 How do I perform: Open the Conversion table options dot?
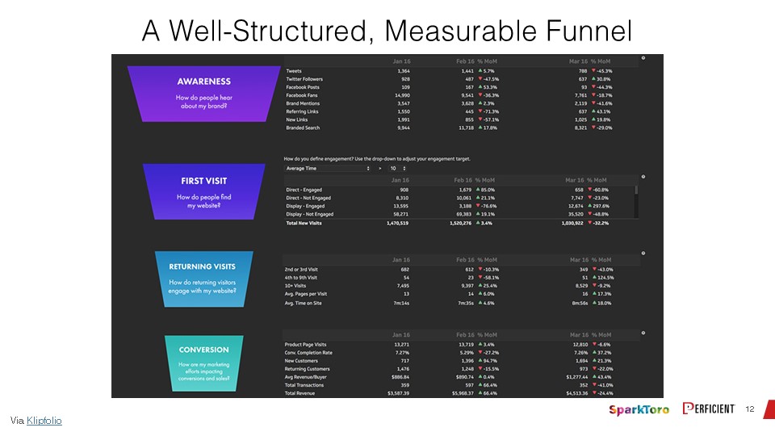tap(643, 333)
